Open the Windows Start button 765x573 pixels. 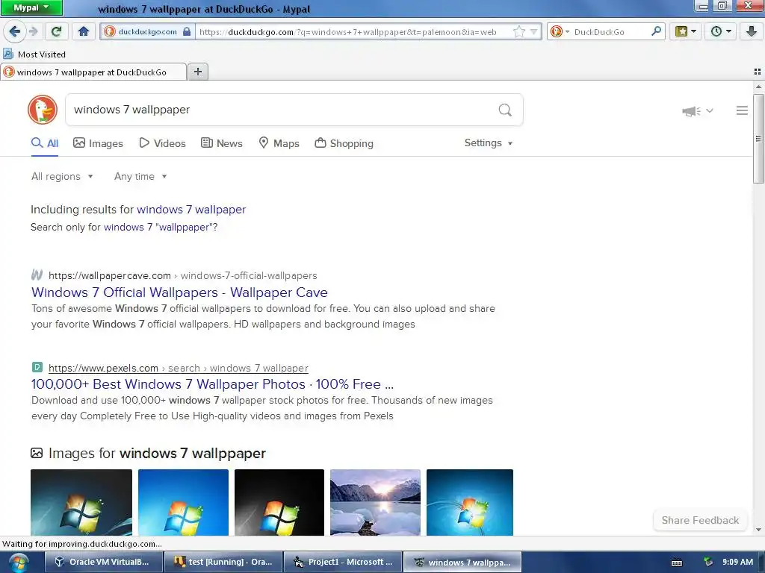(x=18, y=563)
